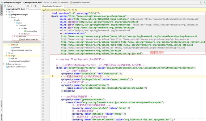Hide the Project panel with minus icon
This screenshot has width=206, height=121.
pyautogui.click(x=39, y=6)
